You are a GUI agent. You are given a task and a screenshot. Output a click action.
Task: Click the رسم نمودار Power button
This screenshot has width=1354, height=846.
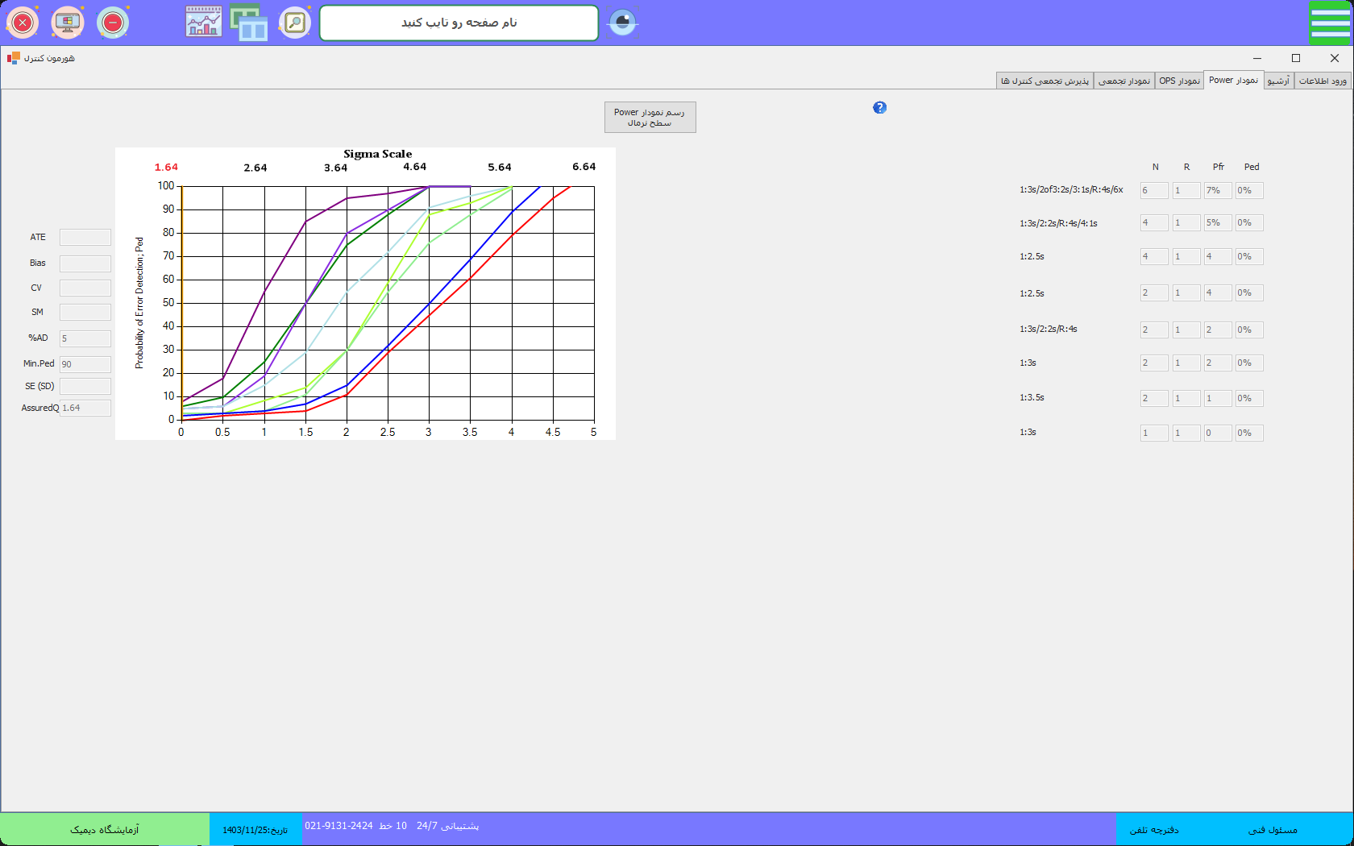650,118
